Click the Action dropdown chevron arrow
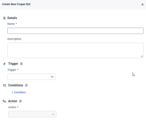This screenshot has height=131, width=146. pyautogui.click(x=53, y=114)
